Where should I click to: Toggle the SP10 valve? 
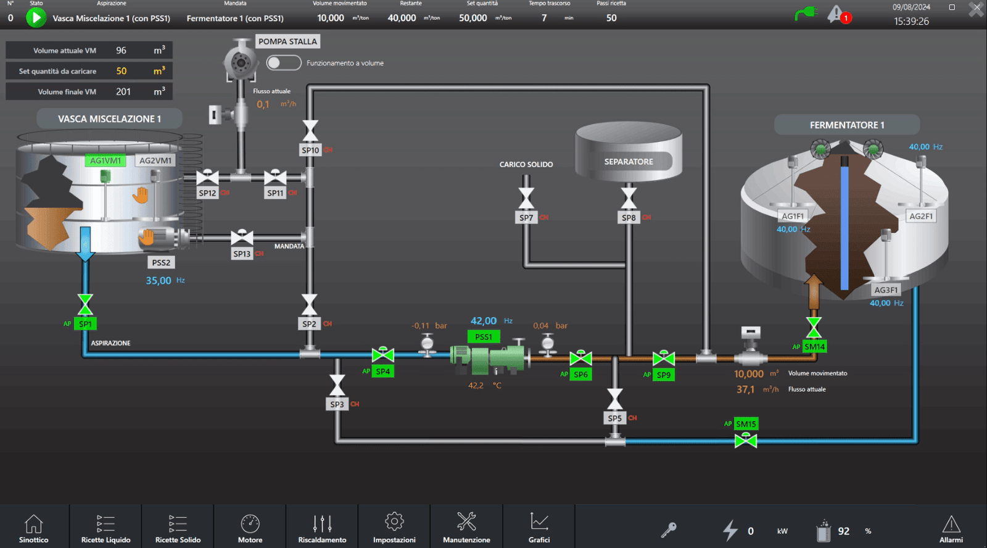(x=310, y=131)
